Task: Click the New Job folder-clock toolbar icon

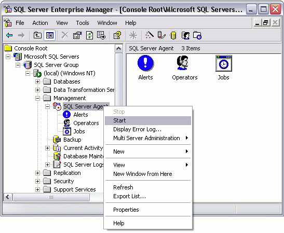Action: (x=197, y=35)
